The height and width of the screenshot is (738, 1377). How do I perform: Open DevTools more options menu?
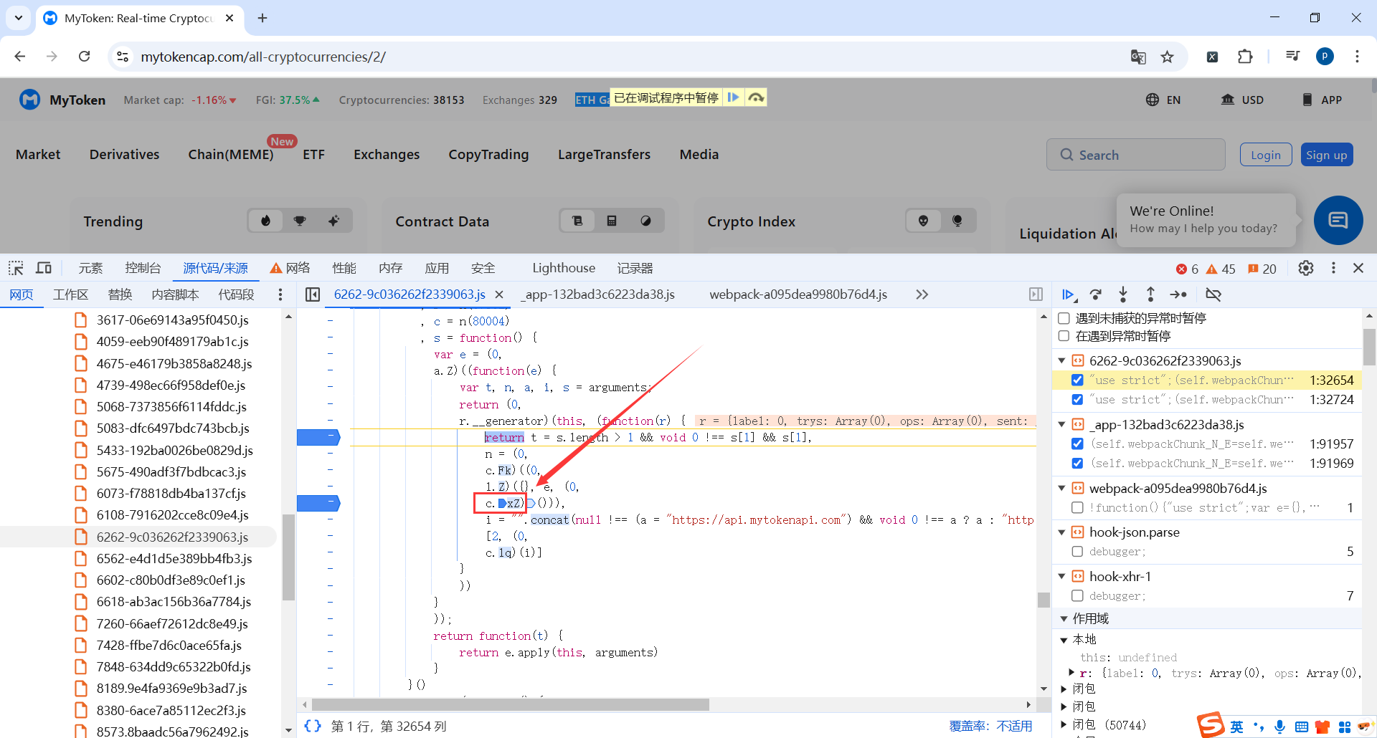[x=1333, y=268]
